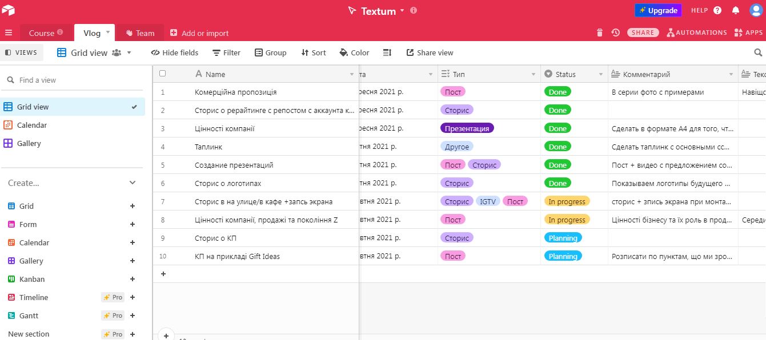Viewport: 766px width, 340px height.
Task: Click the Group button
Action: point(270,52)
